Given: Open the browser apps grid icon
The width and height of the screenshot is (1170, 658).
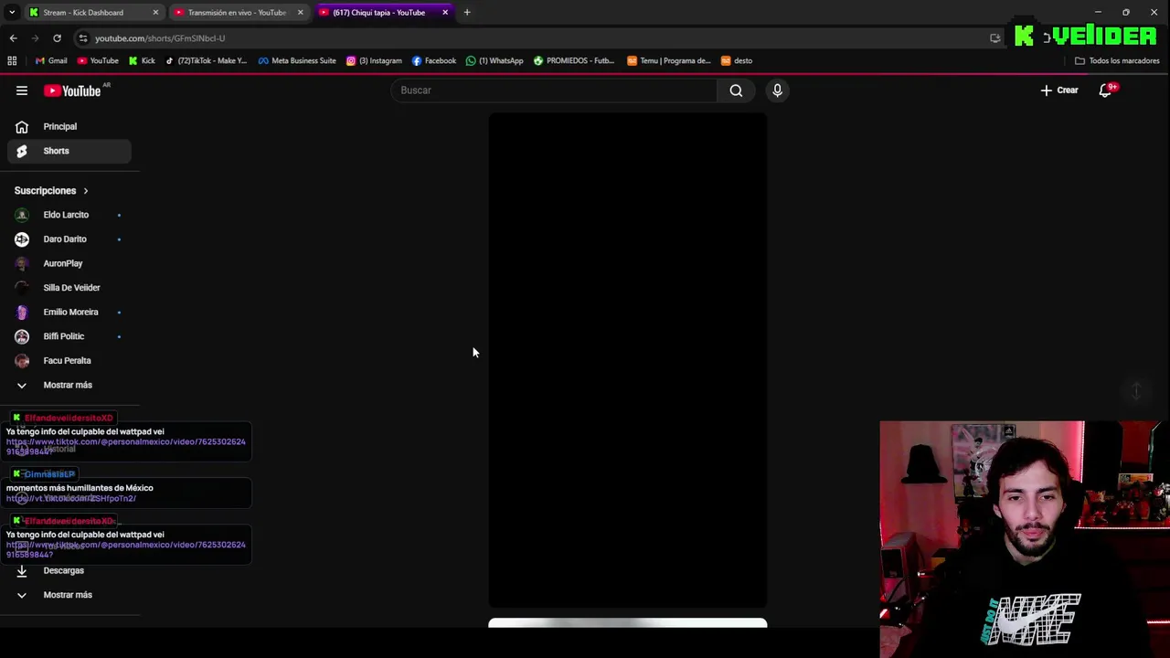Looking at the screenshot, I should [12, 61].
